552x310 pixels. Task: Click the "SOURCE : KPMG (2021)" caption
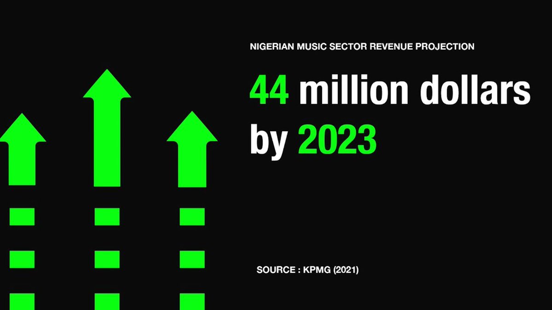(x=307, y=270)
